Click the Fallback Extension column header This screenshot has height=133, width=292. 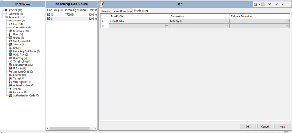click(260, 16)
